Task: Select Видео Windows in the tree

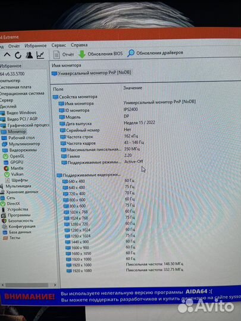Action: pyautogui.click(x=18, y=112)
